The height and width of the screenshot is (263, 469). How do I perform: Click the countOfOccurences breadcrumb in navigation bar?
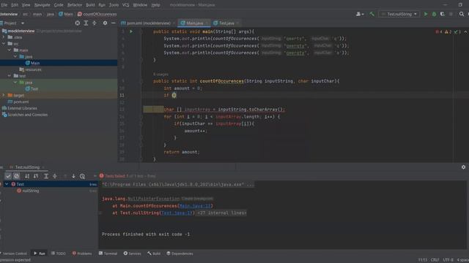[x=97, y=14]
